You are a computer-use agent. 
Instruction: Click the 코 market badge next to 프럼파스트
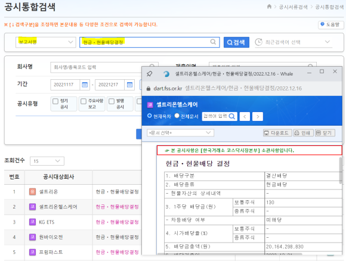coord(32,252)
